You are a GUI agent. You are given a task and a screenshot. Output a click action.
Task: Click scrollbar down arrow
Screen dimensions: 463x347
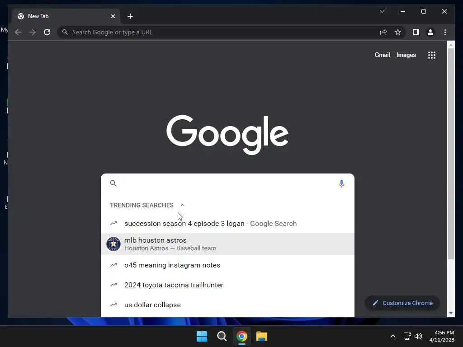(451, 313)
